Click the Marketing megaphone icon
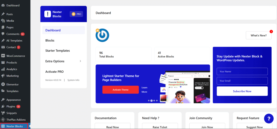This screenshot has width=277, height=129. 3,76
